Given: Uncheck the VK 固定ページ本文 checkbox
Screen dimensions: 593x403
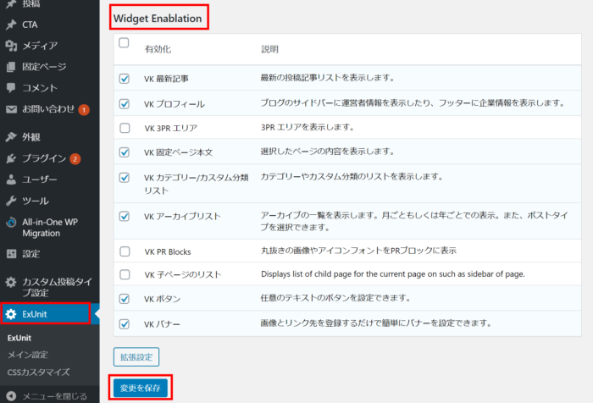Looking at the screenshot, I should pyautogui.click(x=124, y=152).
